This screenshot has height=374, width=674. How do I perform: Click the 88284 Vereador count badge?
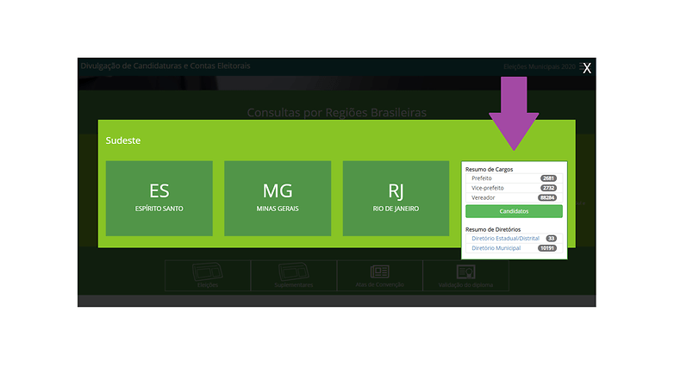pyautogui.click(x=547, y=197)
